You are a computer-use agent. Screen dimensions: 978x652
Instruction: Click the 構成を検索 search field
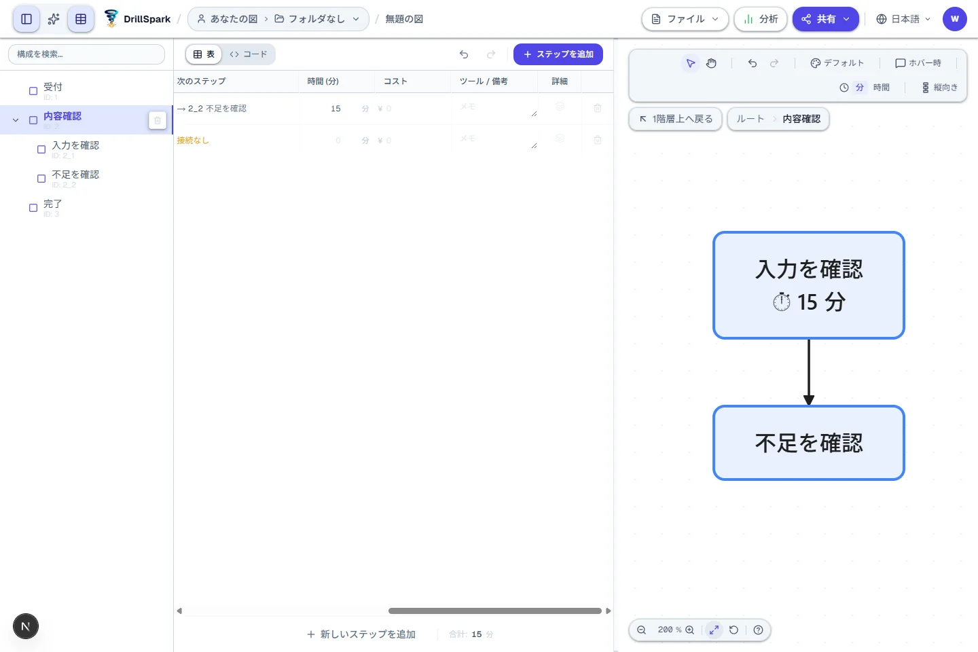[86, 54]
